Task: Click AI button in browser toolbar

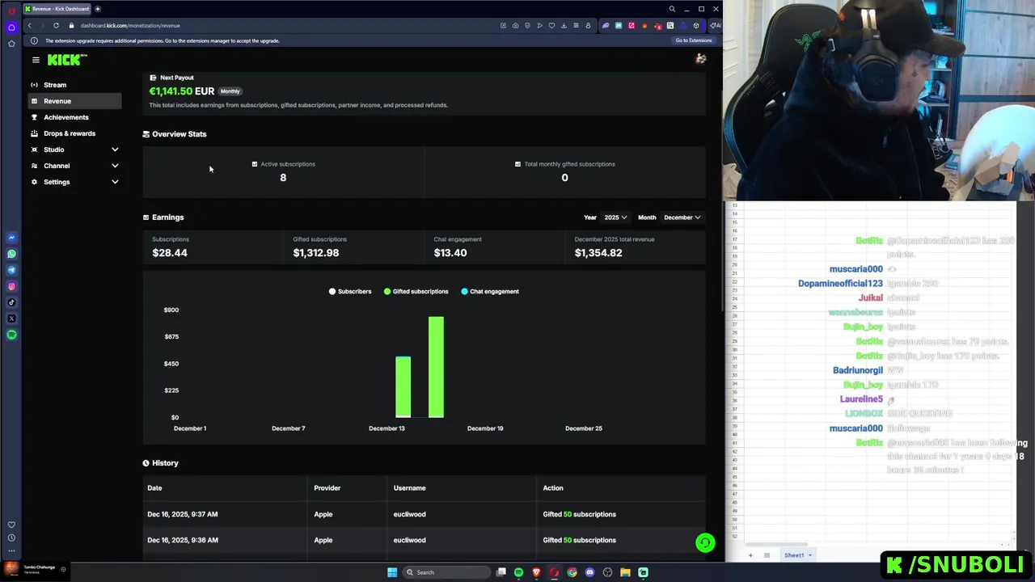Action: pos(715,25)
